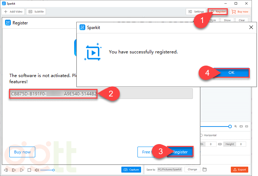Image resolution: width=258 pixels, height=176 pixels.
Task: Close the Sparkit success dialog
Action: click(x=250, y=27)
